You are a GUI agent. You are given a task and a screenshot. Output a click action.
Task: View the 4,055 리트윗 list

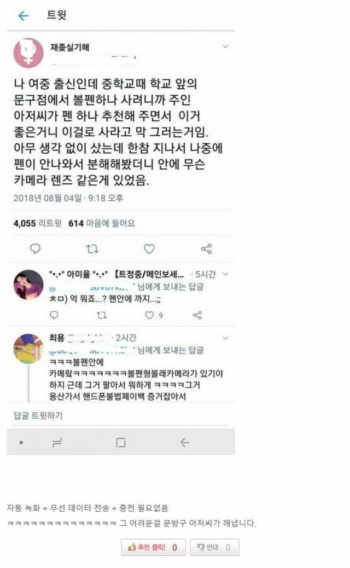pyautogui.click(x=37, y=223)
